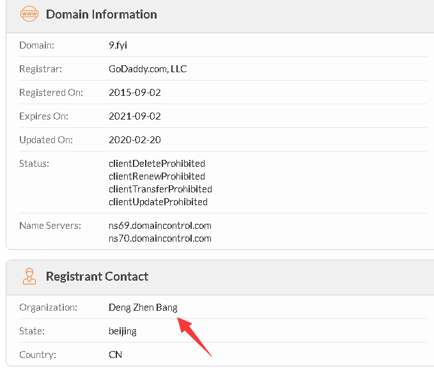Click the clientTransferProhibited status
The width and height of the screenshot is (434, 374).
click(160, 189)
